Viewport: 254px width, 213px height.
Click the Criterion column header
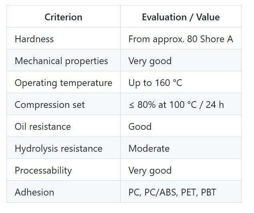[63, 17]
